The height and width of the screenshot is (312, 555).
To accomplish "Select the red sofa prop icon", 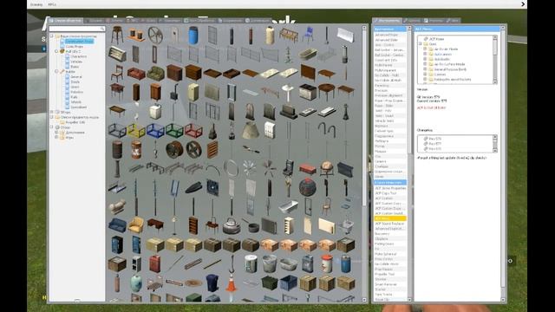I will coord(136,74).
